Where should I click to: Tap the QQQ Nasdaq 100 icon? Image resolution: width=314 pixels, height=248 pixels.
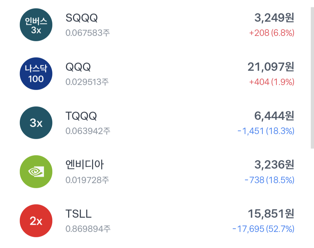point(36,73)
